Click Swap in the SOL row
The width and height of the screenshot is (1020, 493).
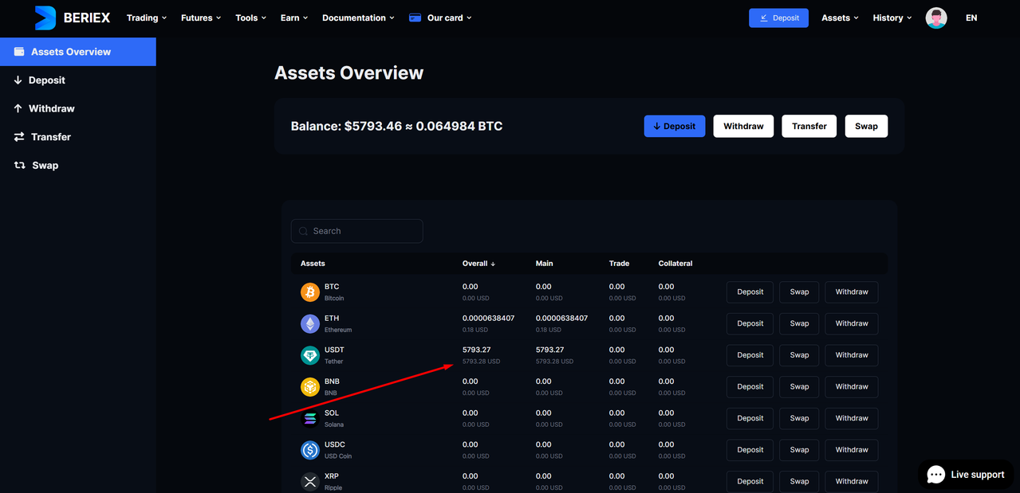(799, 418)
